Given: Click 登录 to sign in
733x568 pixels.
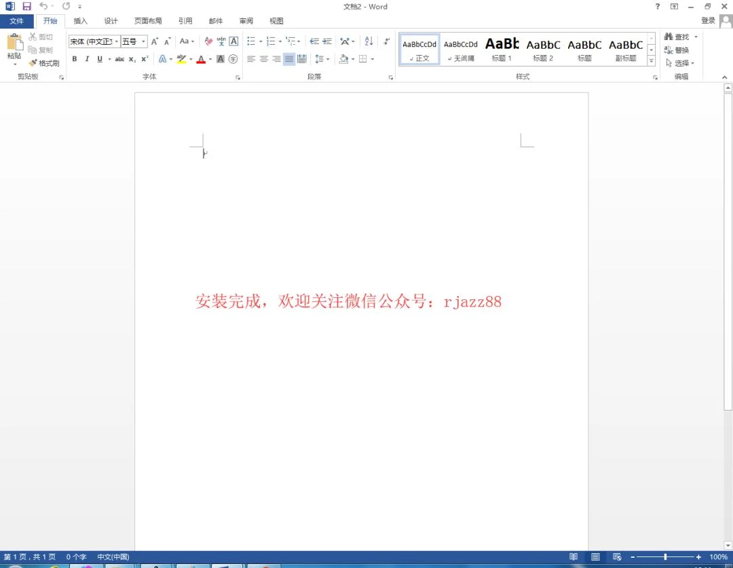Looking at the screenshot, I should click(x=708, y=20).
